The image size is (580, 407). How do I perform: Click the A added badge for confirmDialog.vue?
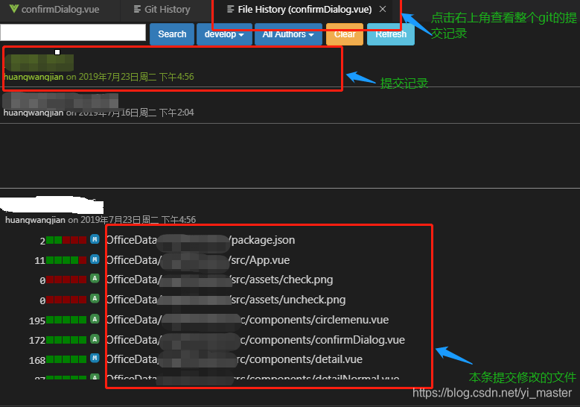coord(95,339)
